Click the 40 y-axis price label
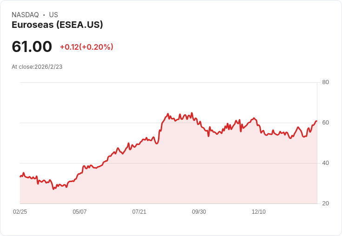The width and height of the screenshot is (342, 236). (325, 163)
